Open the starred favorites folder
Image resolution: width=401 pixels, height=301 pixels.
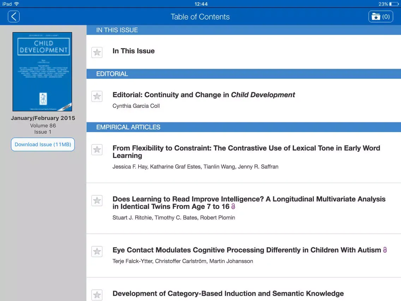pyautogui.click(x=381, y=17)
